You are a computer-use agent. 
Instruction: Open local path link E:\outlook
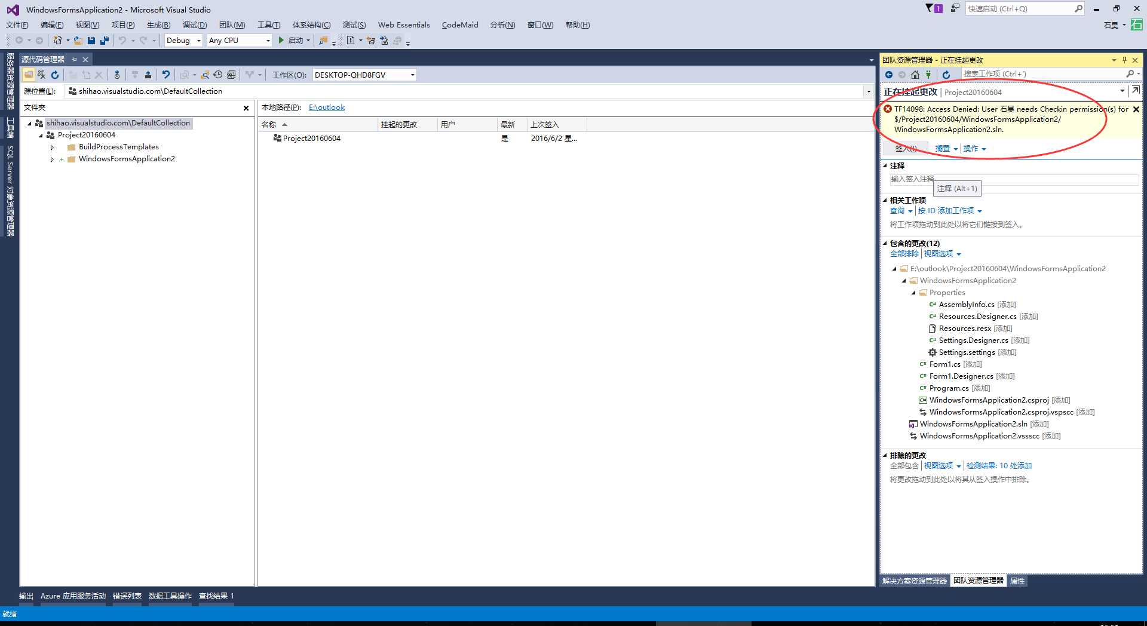327,108
